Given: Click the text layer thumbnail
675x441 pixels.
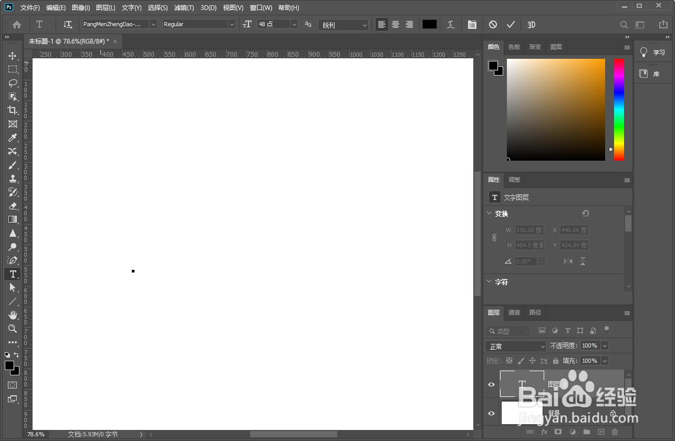Looking at the screenshot, I should click(x=522, y=384).
